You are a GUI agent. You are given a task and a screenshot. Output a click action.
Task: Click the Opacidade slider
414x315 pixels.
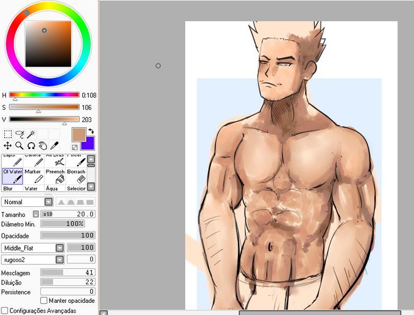click(68, 235)
